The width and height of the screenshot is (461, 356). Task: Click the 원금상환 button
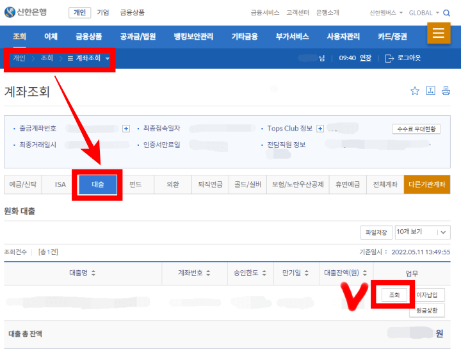point(427,311)
